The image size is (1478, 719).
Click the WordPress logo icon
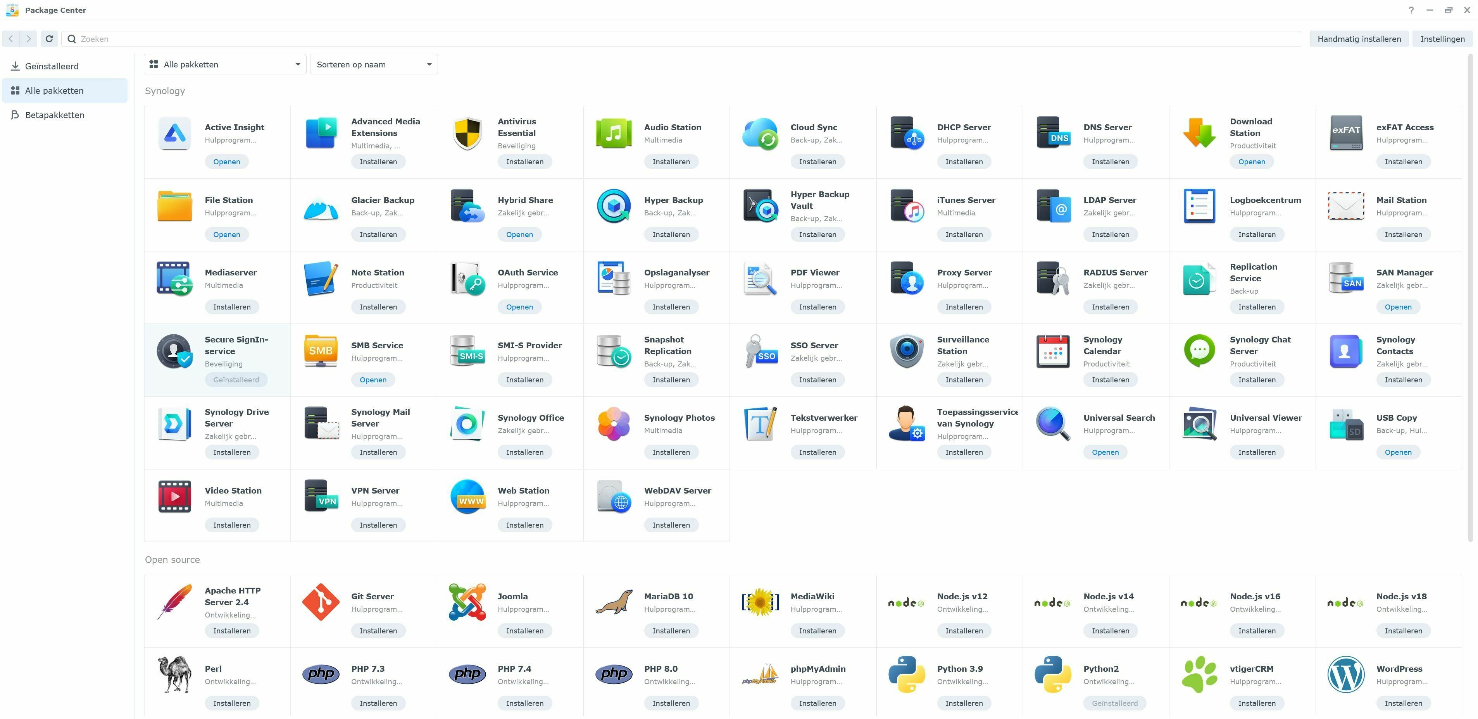(1346, 675)
